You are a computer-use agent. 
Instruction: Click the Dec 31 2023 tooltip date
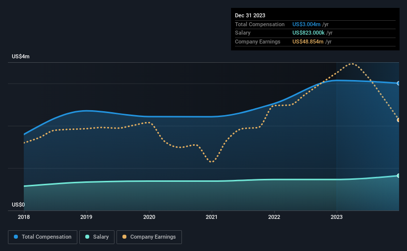pos(250,15)
